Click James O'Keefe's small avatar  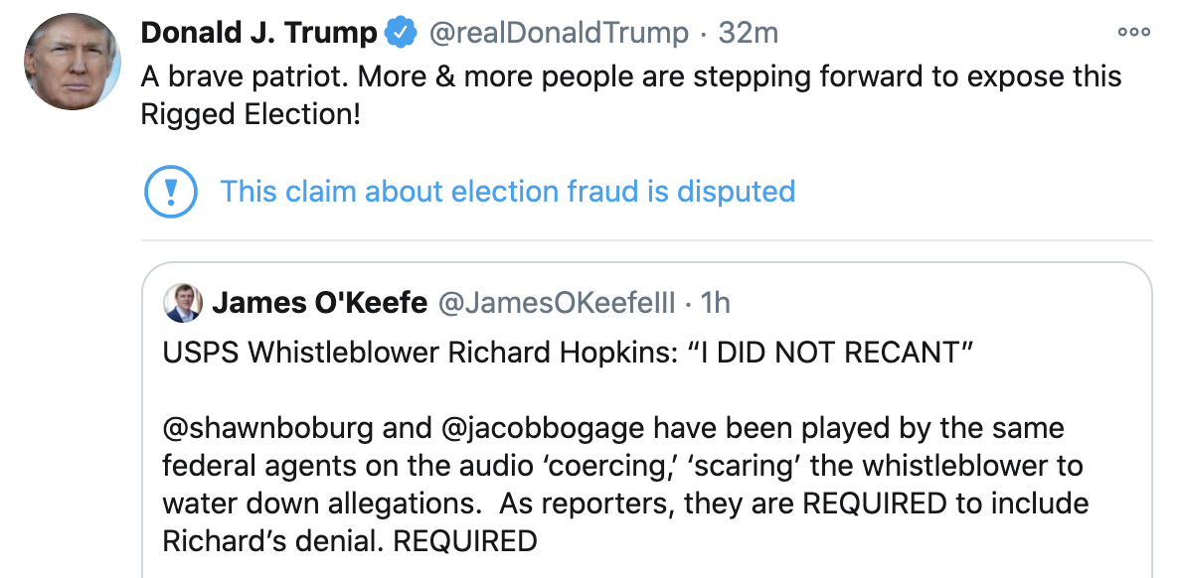click(x=184, y=302)
